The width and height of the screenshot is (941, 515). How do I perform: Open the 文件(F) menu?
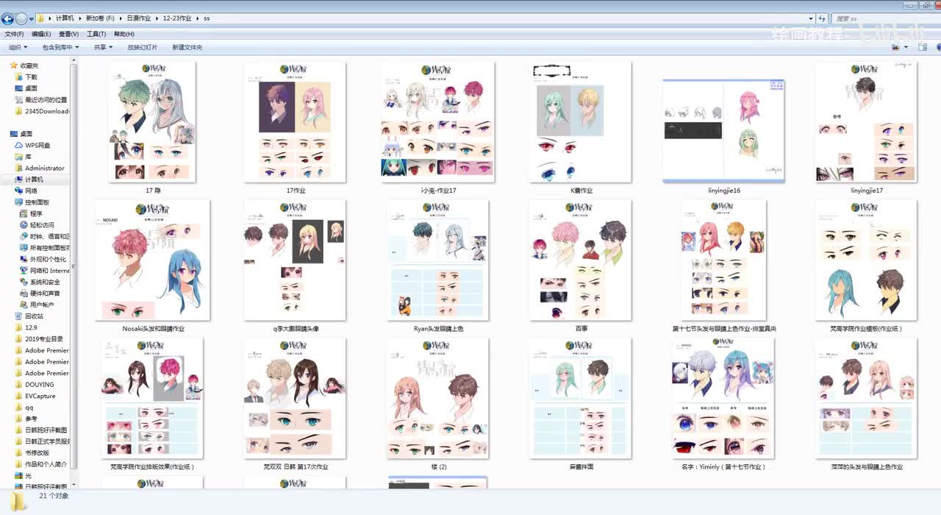(x=14, y=34)
